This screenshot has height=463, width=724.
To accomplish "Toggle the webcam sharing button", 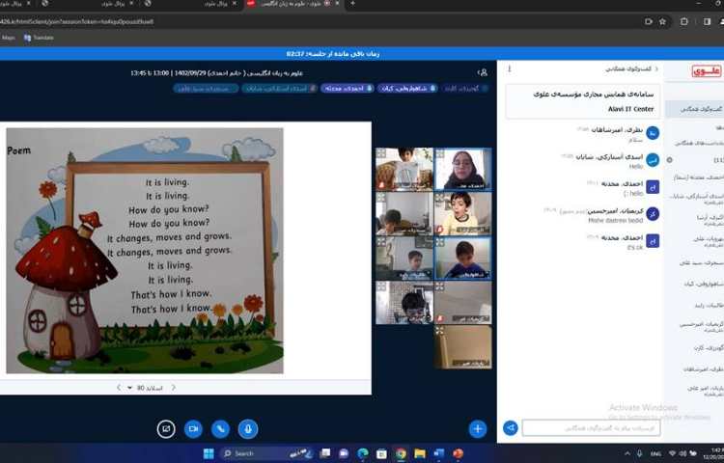I will (193, 428).
